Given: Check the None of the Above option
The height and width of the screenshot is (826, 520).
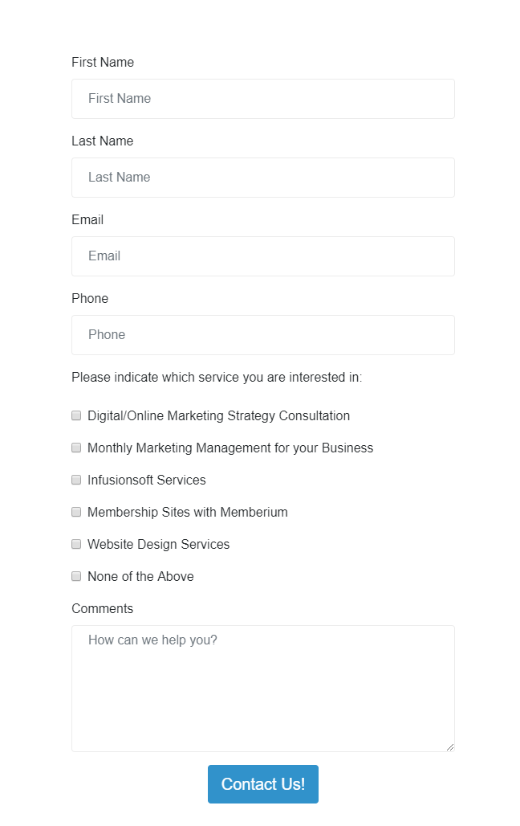Looking at the screenshot, I should pos(76,576).
